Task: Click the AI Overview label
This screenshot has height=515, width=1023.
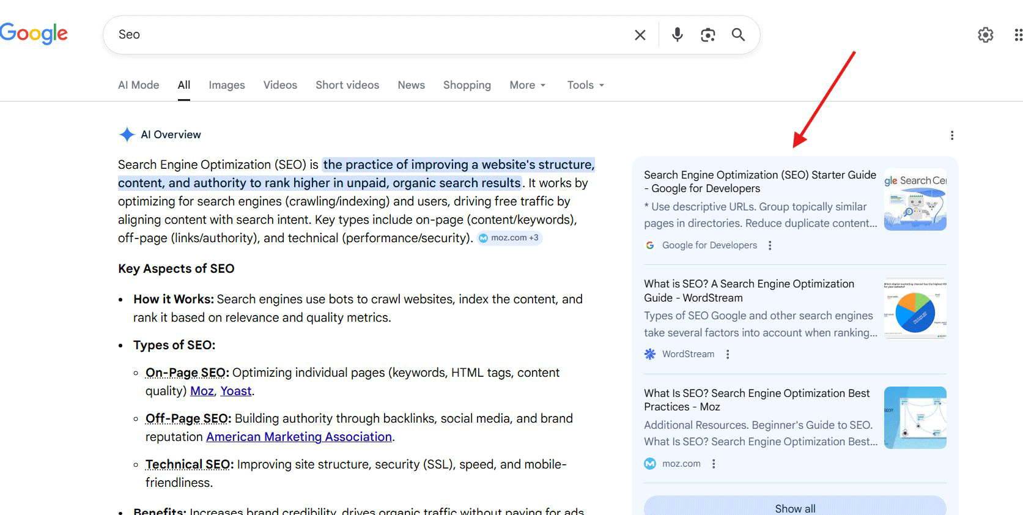Action: (x=171, y=135)
